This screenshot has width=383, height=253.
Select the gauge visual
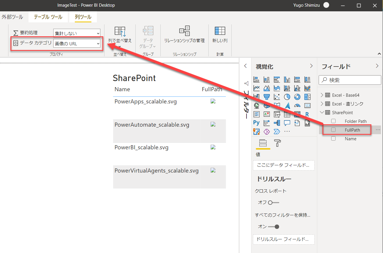297,105
